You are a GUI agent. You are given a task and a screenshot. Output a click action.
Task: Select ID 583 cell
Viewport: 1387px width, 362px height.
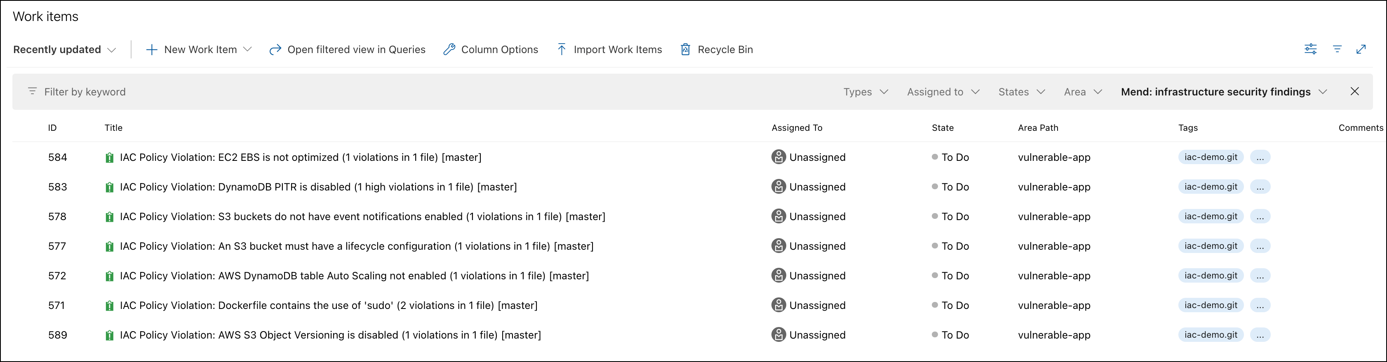(58, 187)
